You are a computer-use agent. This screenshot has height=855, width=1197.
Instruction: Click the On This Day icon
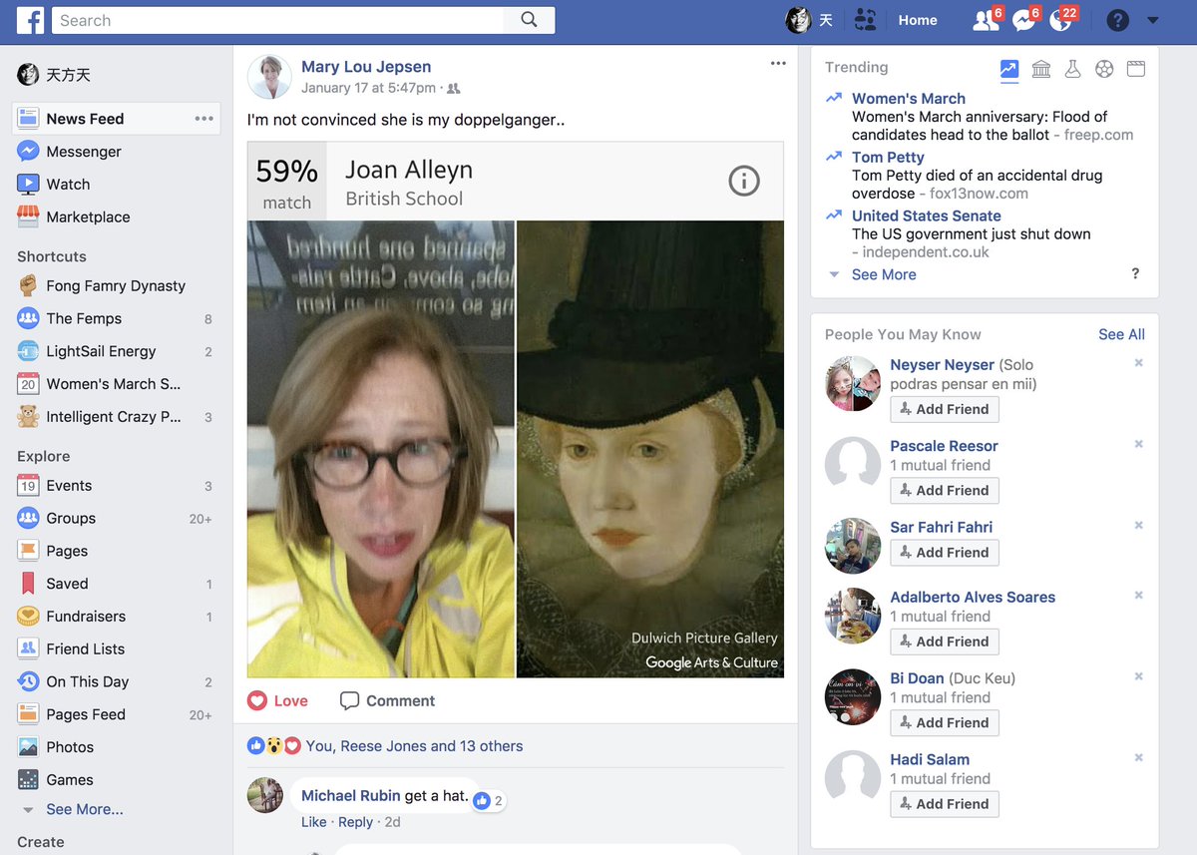click(x=28, y=682)
